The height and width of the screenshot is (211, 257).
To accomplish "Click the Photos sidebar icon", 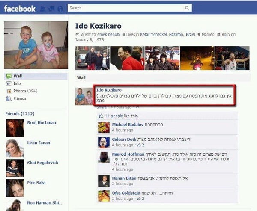I will (x=9, y=91).
